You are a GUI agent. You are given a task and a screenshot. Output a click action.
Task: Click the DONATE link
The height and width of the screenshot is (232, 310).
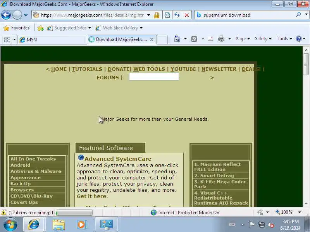coord(119,69)
